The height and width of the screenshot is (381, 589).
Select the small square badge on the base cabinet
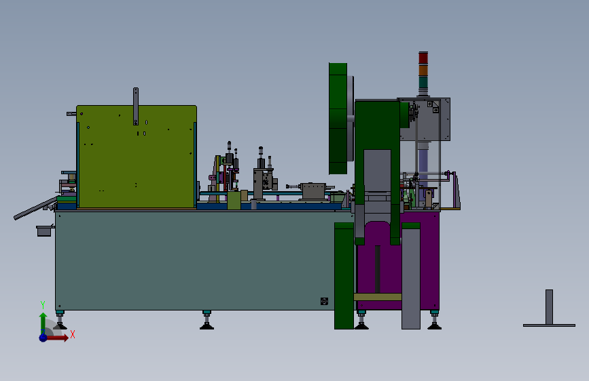[325, 301]
